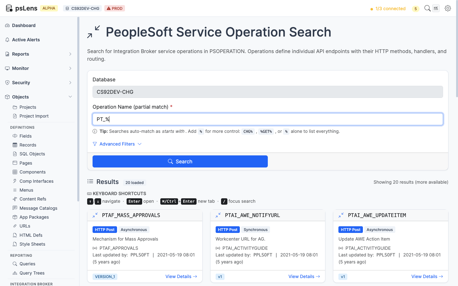Click the Monitor display icon
This screenshot has width=458, height=286.
(x=7, y=68)
